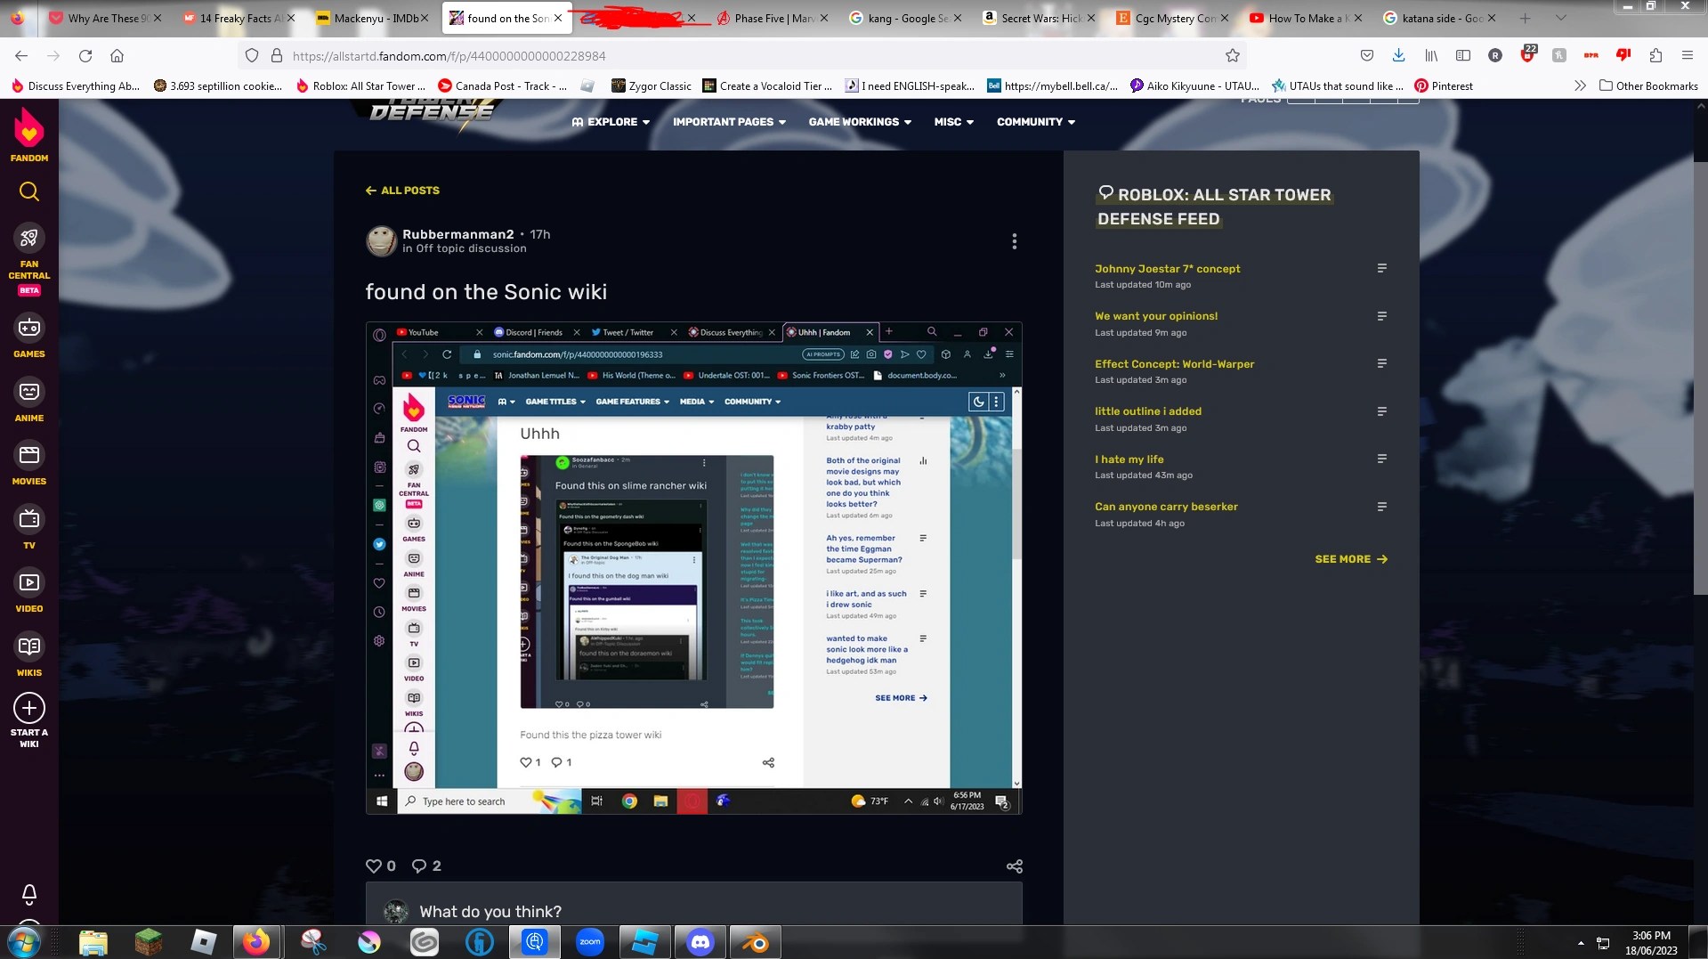Open a new browser tab
The height and width of the screenshot is (959, 1708).
tap(1525, 18)
